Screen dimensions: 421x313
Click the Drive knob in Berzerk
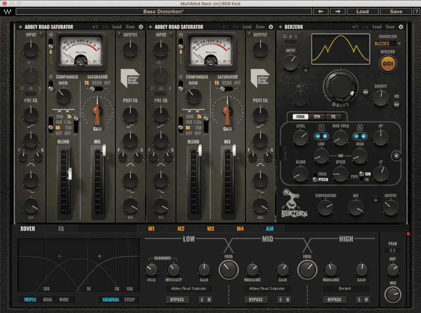coord(340,86)
